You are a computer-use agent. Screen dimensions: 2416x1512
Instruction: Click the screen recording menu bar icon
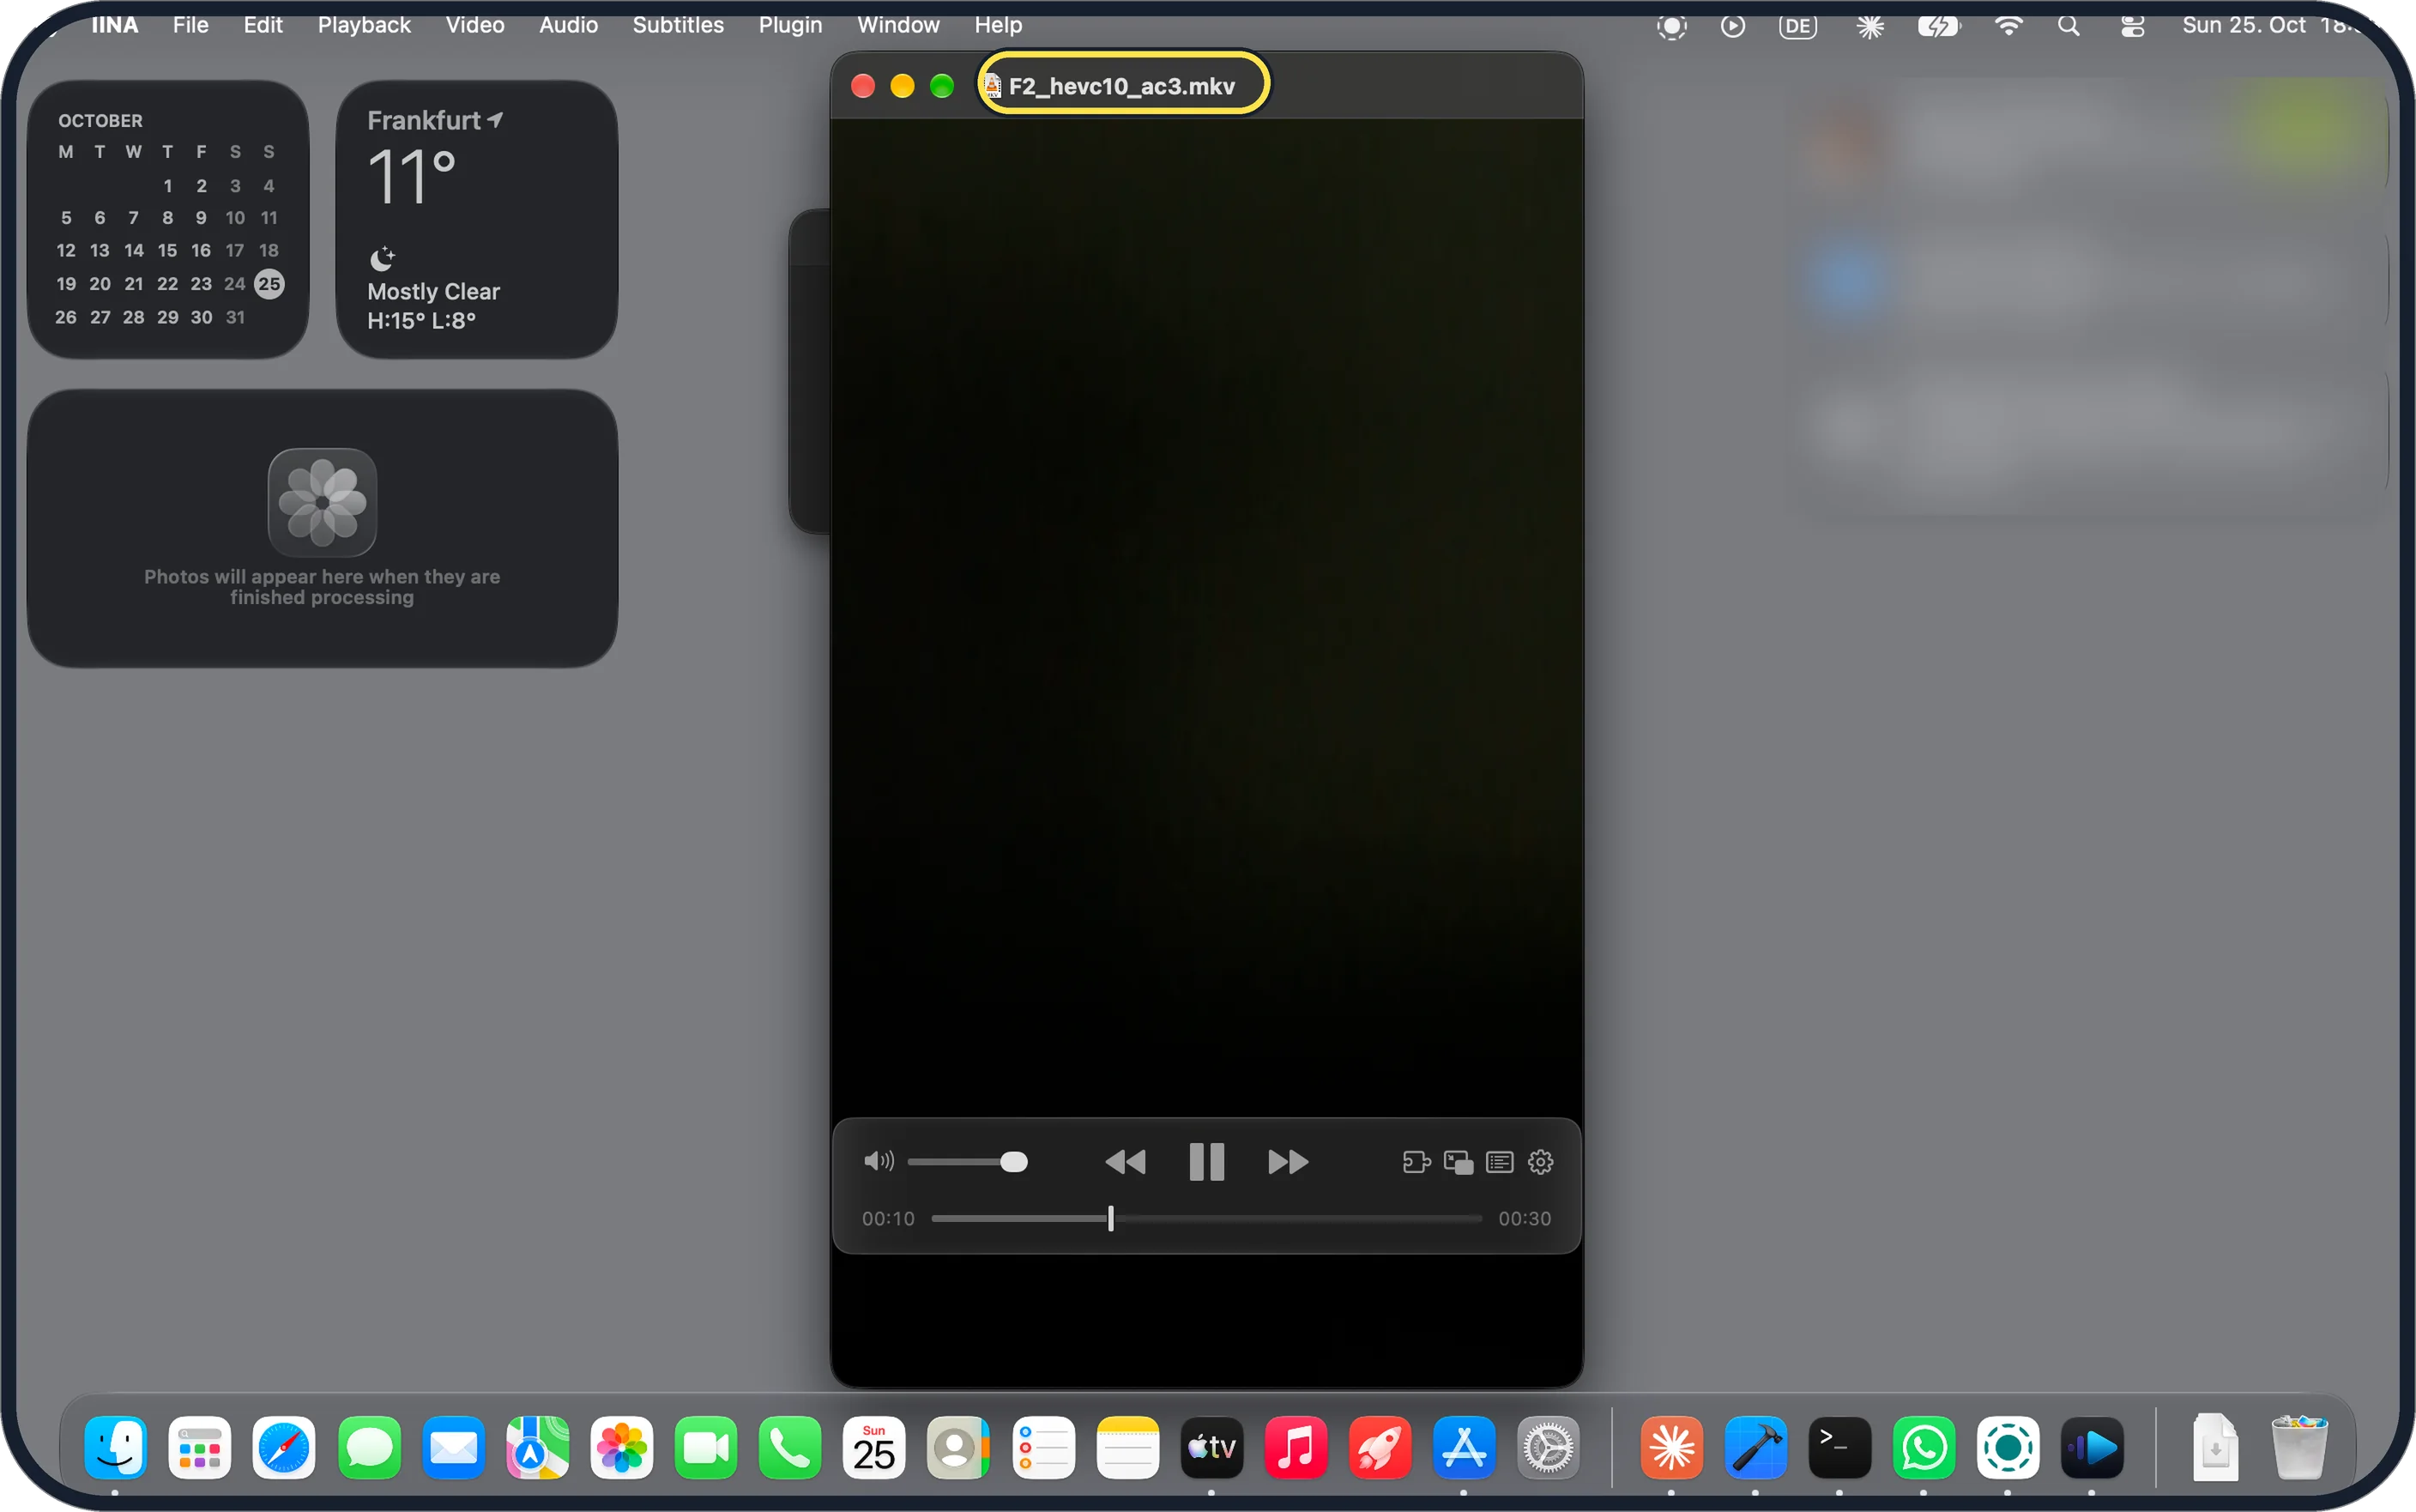point(1671,26)
